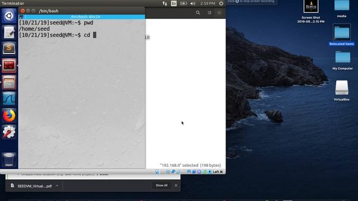The image size is (358, 201).
Task: Select the Screen Shot file on desktop
Action: tap(311, 11)
